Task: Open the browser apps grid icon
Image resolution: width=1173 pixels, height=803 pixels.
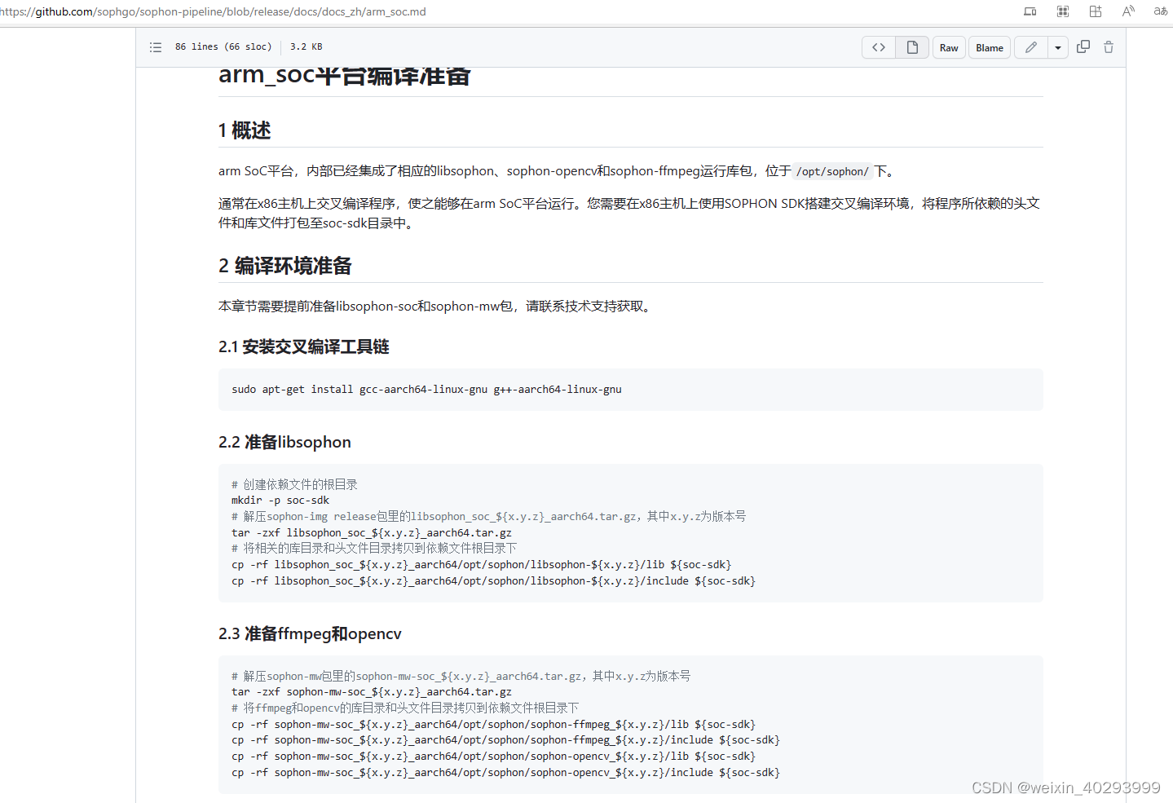Action: coord(1063,11)
